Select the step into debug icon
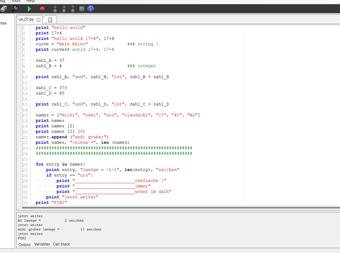340x253 pixels. 55,9
